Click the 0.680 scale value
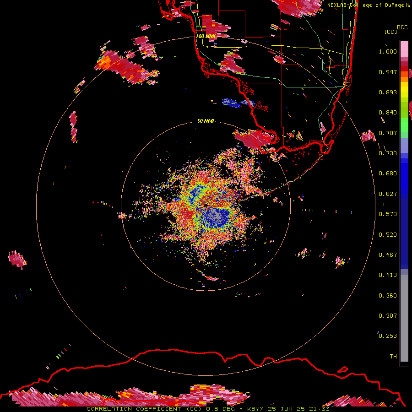412x412 pixels. point(388,173)
